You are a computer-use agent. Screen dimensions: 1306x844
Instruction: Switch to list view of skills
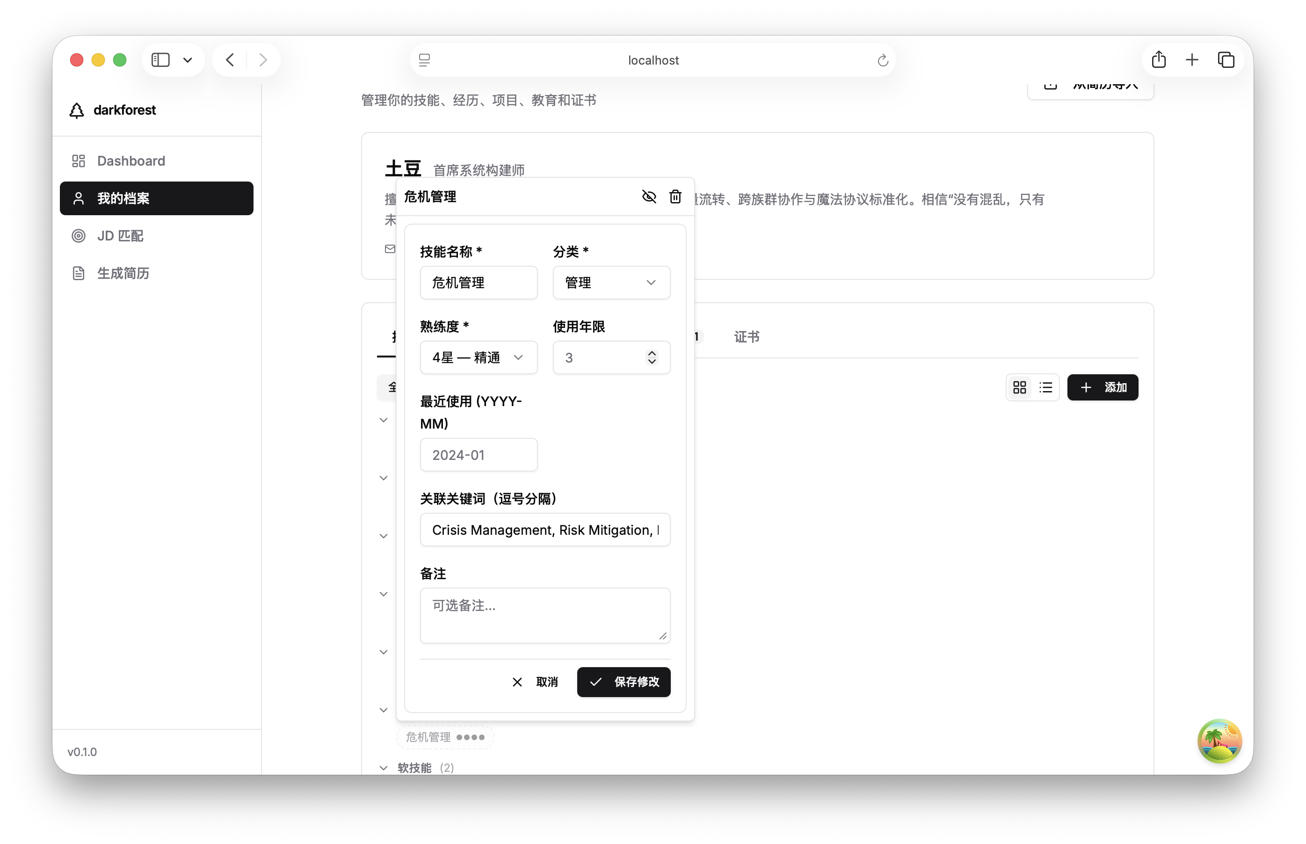click(1045, 387)
